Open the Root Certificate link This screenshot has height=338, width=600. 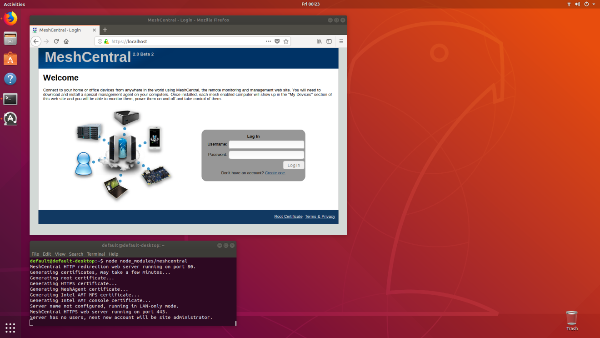[288, 217]
